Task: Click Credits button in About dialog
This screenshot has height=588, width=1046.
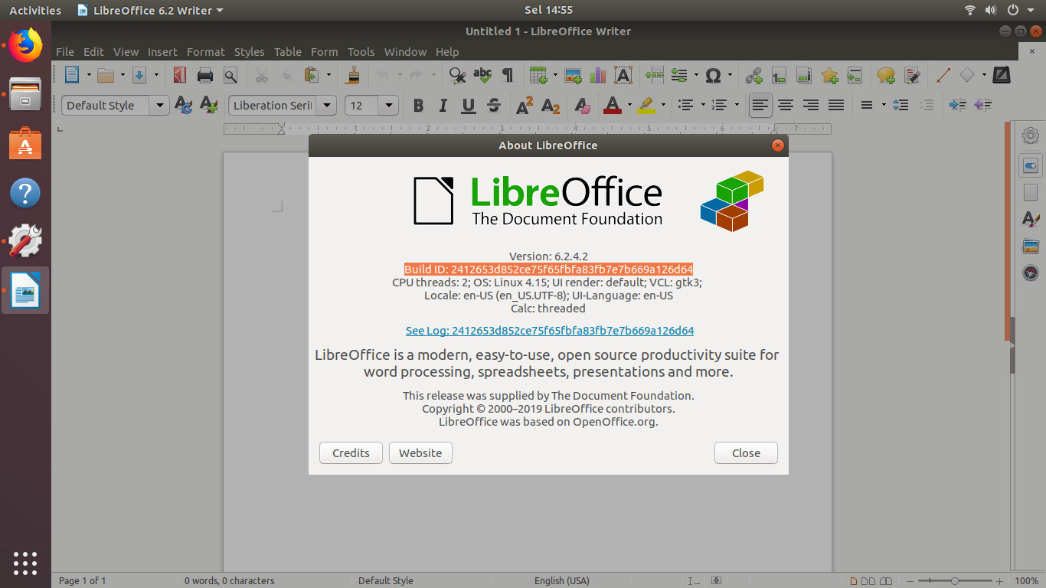Action: [x=351, y=452]
